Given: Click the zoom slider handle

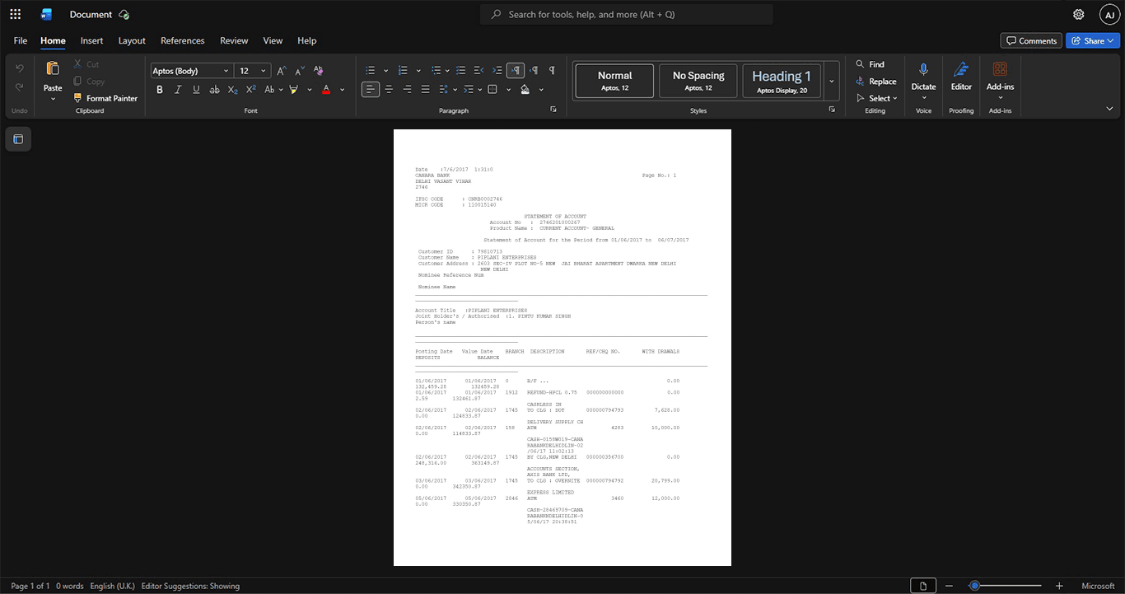Looking at the screenshot, I should 974,586.
